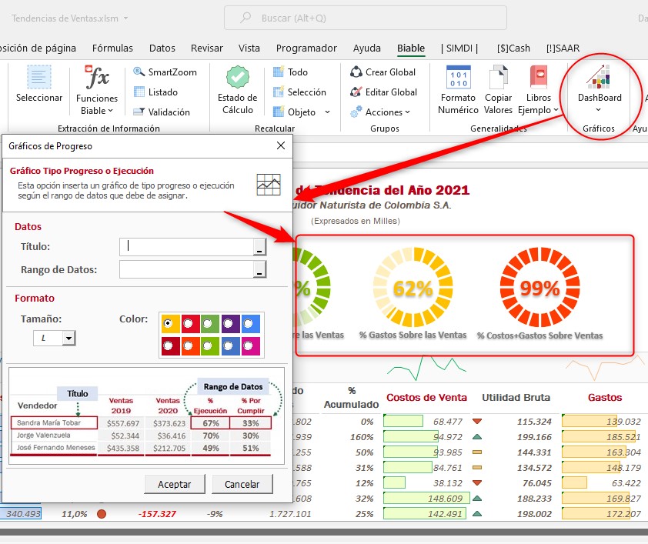648x544 pixels.
Task: Click the Rango de Datos input field
Action: (187, 270)
